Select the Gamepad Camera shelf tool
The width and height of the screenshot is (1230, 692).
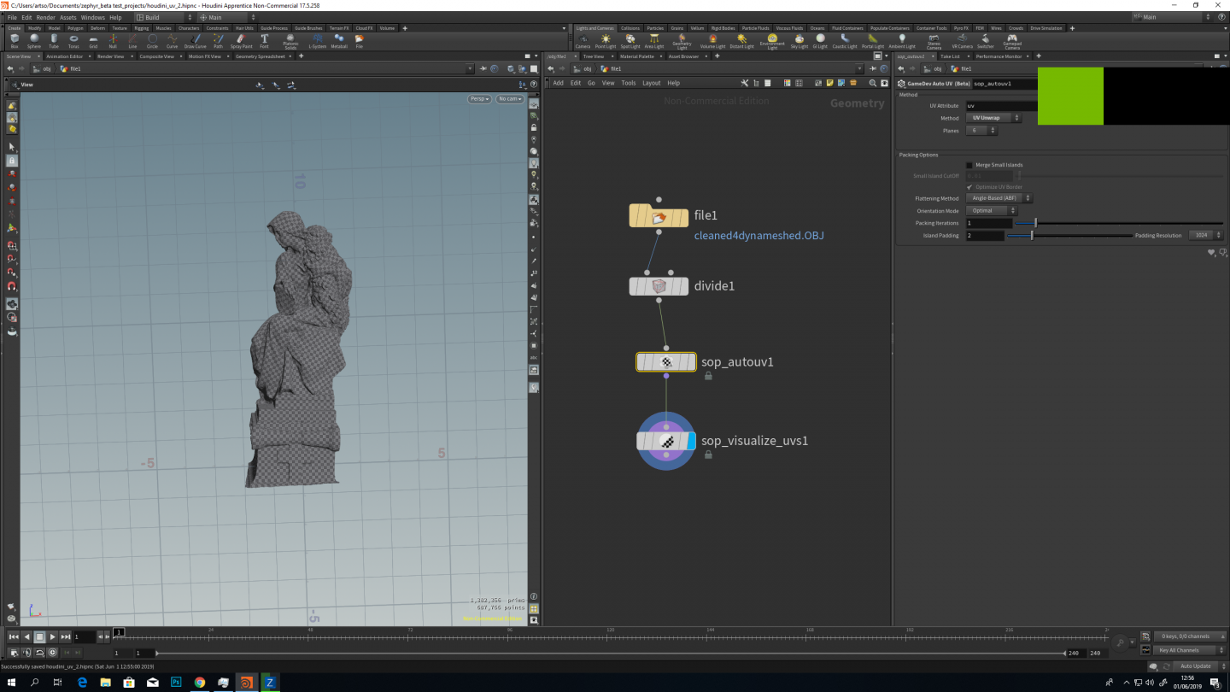1011,40
